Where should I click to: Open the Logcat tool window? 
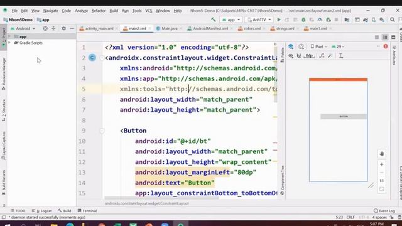42,211
